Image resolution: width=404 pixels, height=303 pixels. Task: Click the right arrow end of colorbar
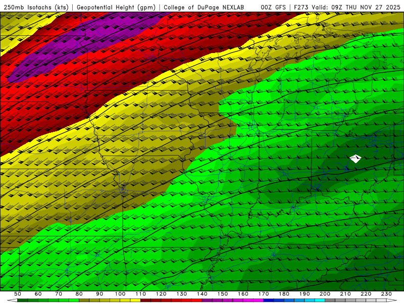392,300
